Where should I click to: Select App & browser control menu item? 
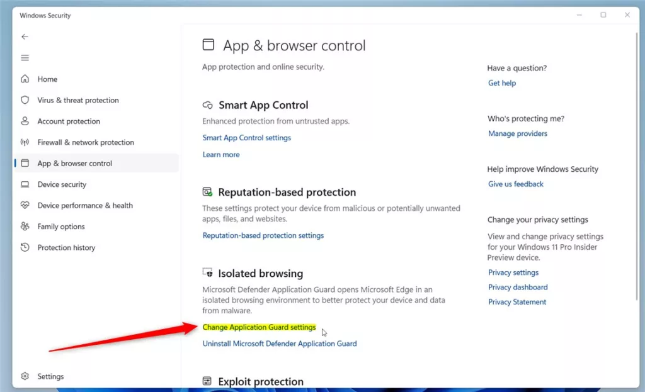(74, 164)
